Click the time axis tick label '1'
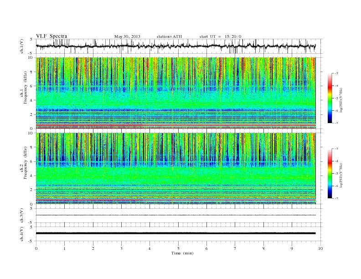The image size is (361, 279). (x=64, y=248)
